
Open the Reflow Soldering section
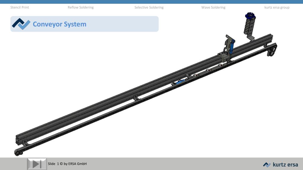(x=80, y=7)
